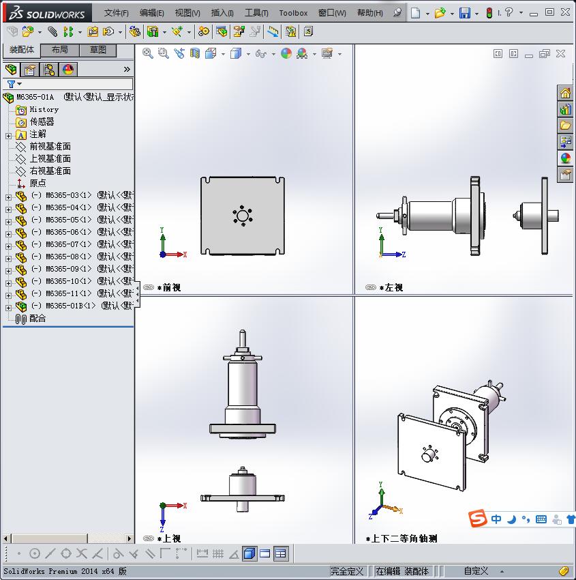
Task: Toggle the view link icon by 左视
Action: pyautogui.click(x=371, y=287)
